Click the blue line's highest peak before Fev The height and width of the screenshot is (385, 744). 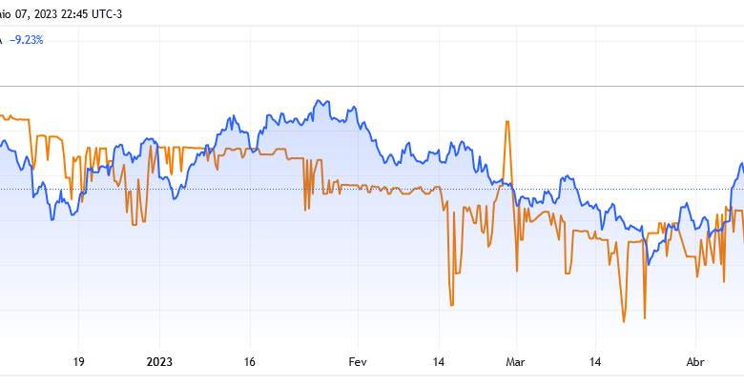click(319, 101)
